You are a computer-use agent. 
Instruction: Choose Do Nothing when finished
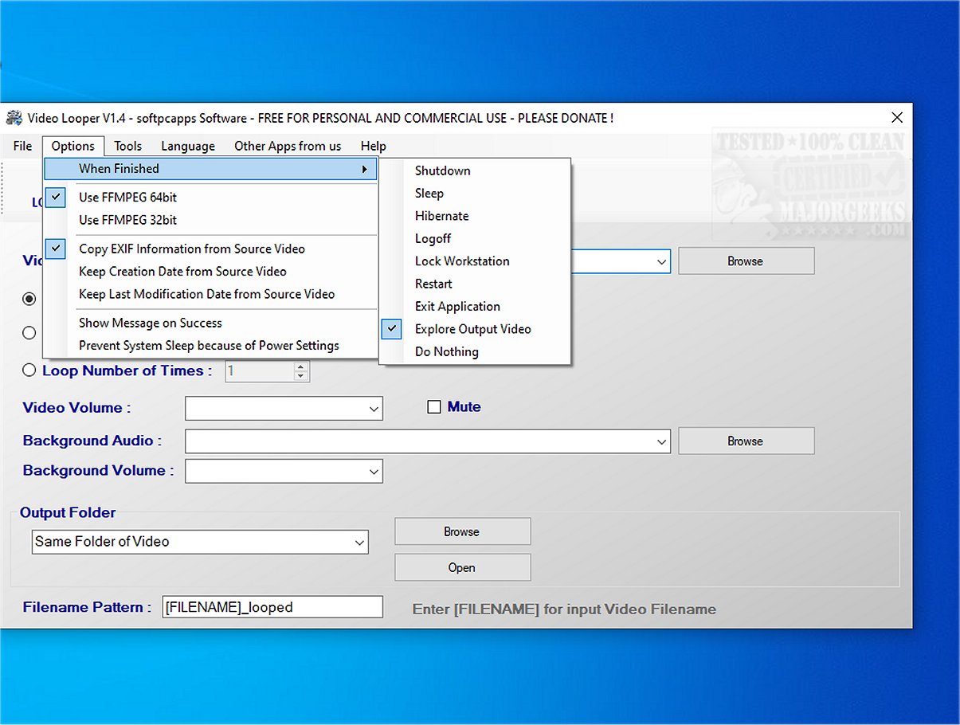point(475,351)
